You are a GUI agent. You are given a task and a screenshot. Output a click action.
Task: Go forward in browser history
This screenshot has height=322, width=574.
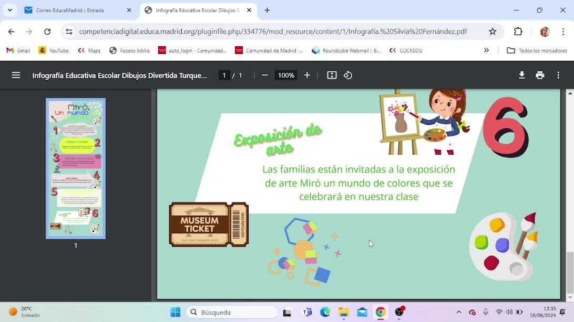(29, 32)
